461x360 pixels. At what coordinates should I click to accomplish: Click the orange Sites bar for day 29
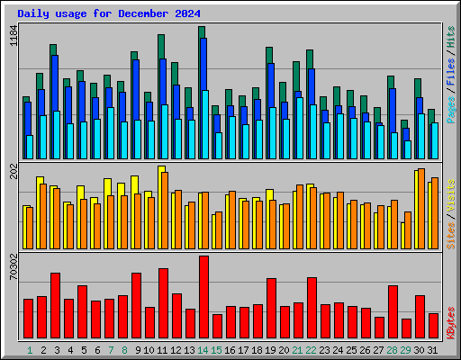click(408, 230)
